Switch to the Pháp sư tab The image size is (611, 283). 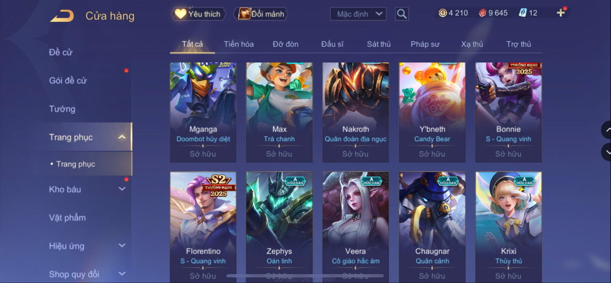point(425,44)
